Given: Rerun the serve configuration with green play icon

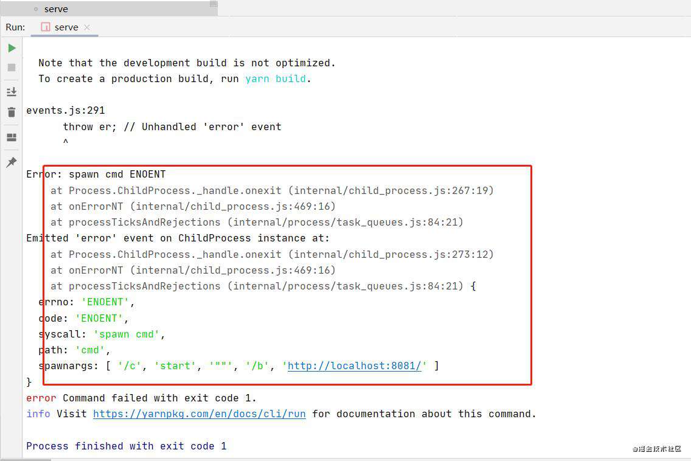Looking at the screenshot, I should pos(12,48).
